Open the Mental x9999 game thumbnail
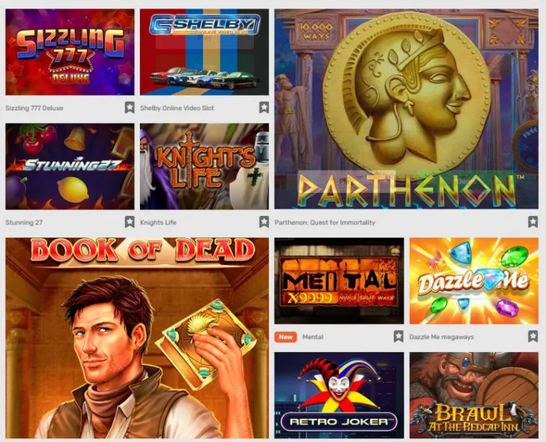546x442 pixels. (339, 281)
